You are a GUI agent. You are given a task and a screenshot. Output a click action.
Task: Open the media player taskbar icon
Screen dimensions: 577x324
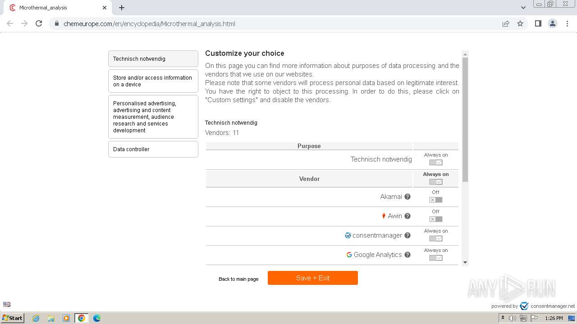66,318
